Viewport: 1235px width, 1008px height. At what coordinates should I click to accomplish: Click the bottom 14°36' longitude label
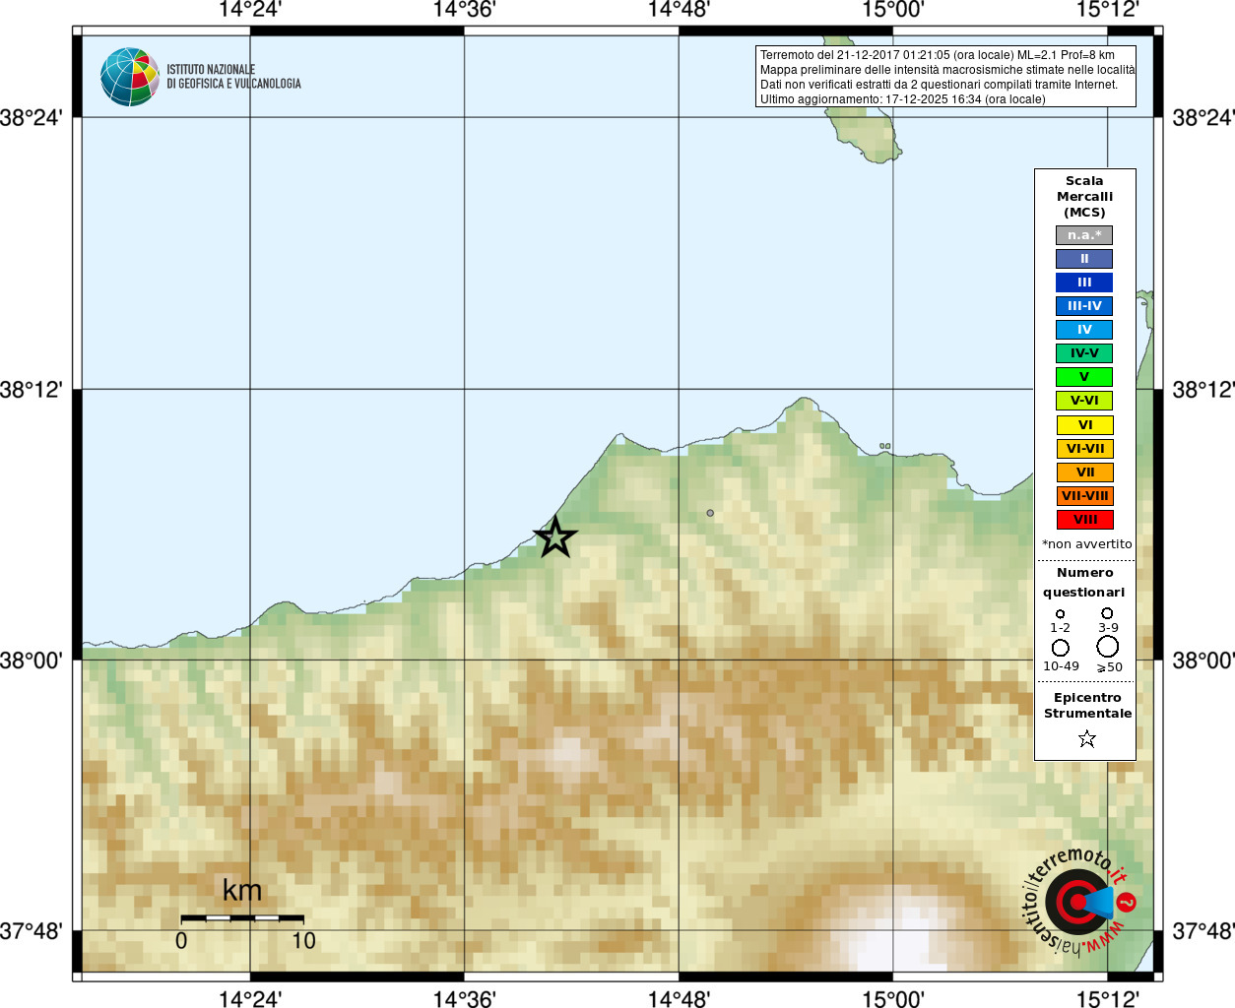point(464,999)
